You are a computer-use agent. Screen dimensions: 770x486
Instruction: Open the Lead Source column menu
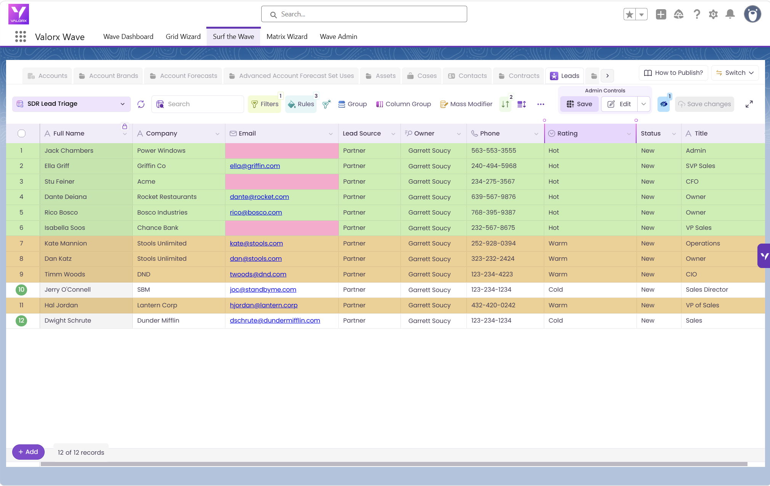tap(393, 134)
